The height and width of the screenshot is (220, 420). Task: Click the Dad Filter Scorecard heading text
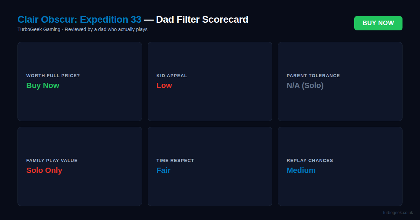pos(202,20)
